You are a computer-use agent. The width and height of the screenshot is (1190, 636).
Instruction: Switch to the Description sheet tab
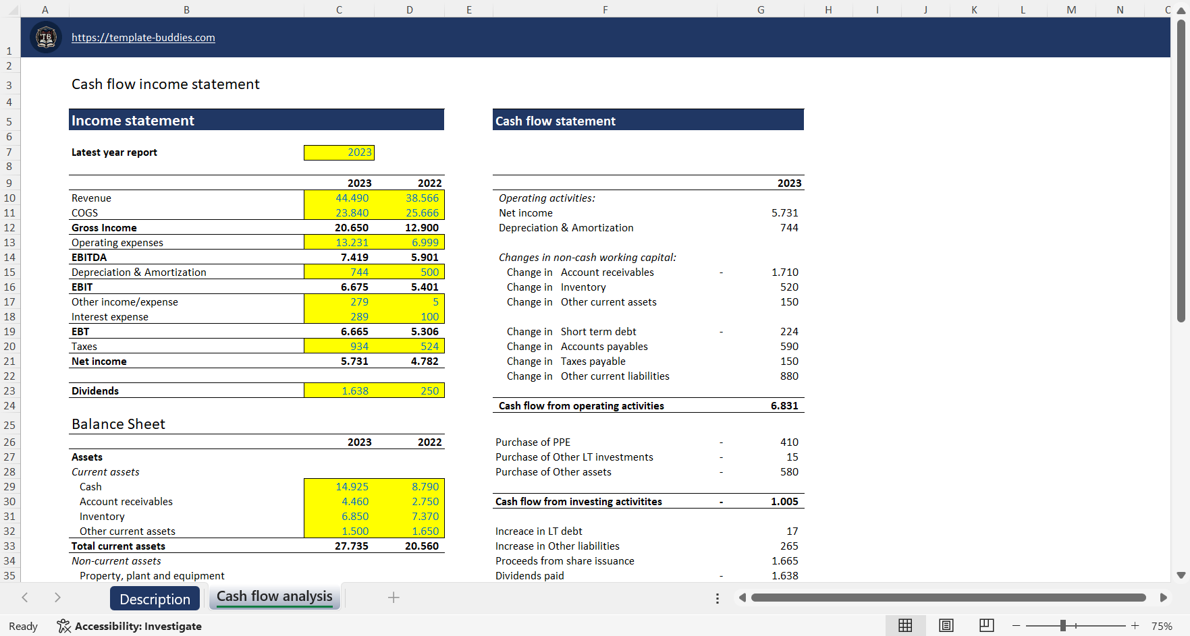pos(155,598)
